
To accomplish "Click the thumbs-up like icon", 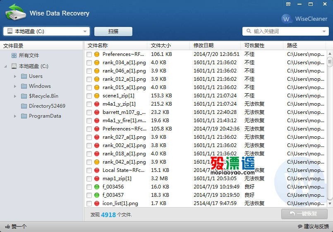I will coord(7,227).
